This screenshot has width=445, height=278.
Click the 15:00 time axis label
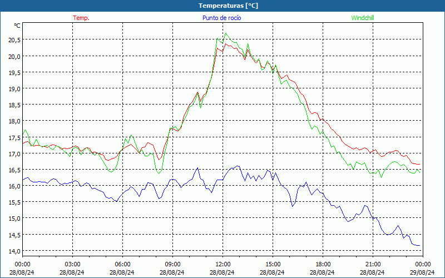tap(273, 265)
